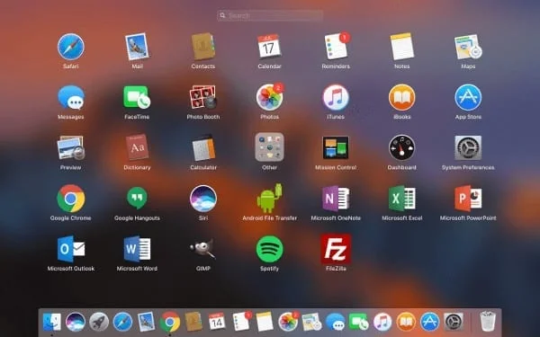Open Photos in Launchpad
Viewport: 540px width, 337px height.
[270, 97]
